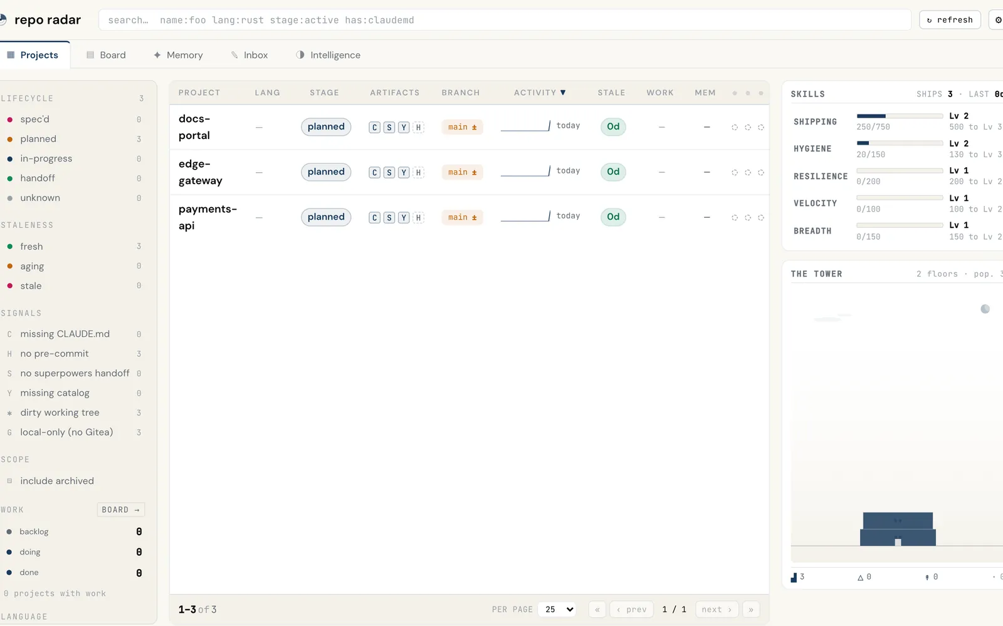Go to the prev page
The image size is (1003, 626).
631,609
